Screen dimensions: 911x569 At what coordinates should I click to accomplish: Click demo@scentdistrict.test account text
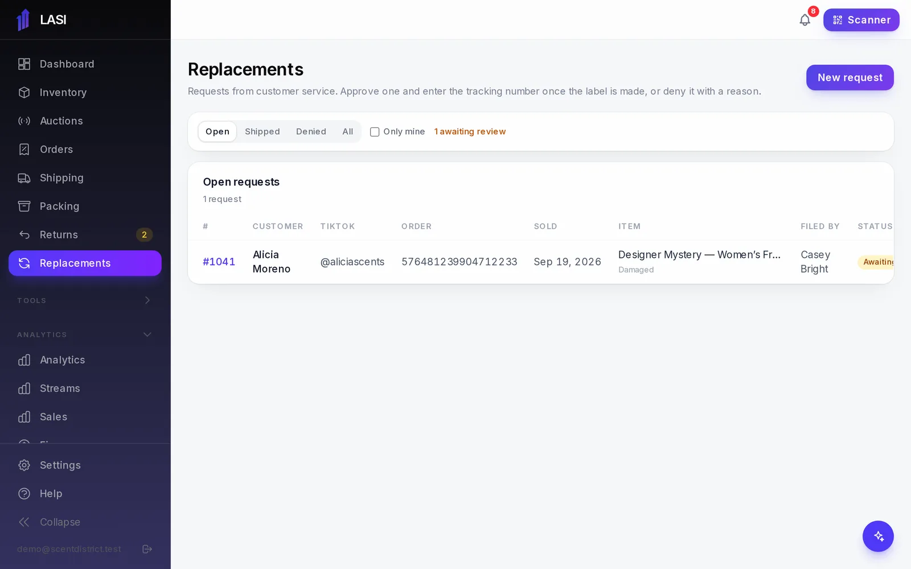69,549
